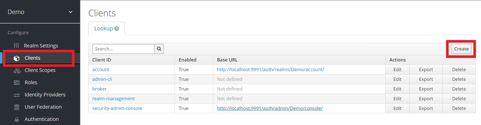Screen dimensions: 481x125
Task: Open the realm-management client
Action: (x=113, y=98)
